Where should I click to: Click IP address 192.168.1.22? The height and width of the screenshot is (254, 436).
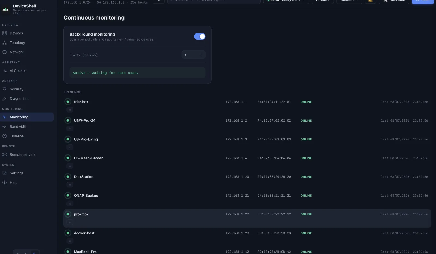(237, 214)
